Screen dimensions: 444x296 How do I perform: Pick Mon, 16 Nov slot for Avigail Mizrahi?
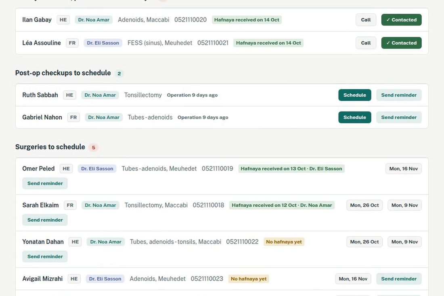(353, 279)
